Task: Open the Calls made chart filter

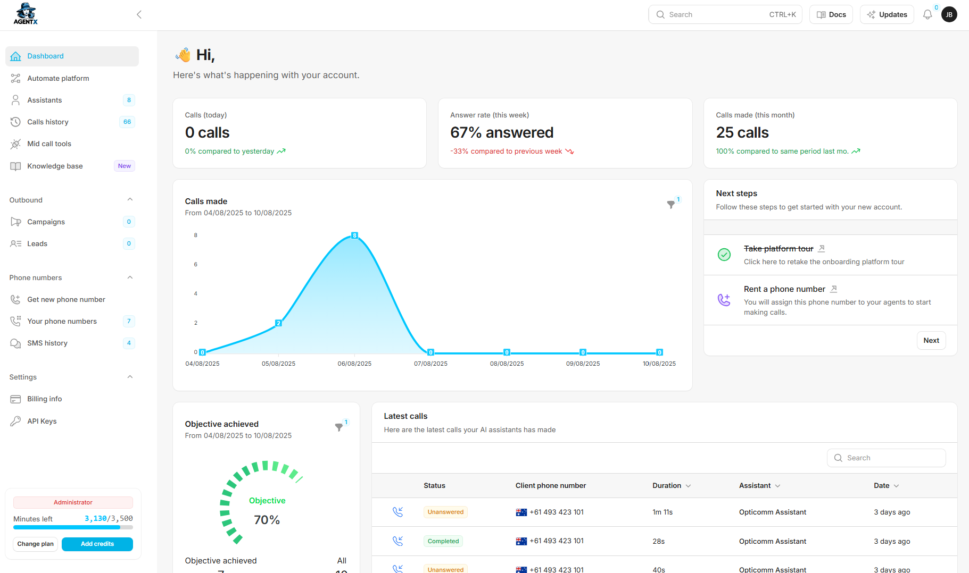Action: (x=671, y=204)
